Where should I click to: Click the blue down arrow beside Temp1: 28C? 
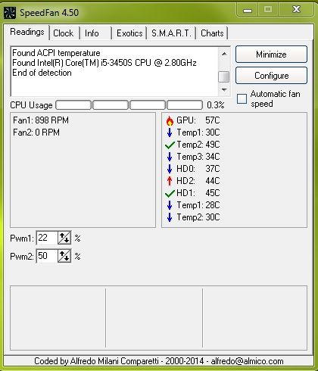pos(170,205)
